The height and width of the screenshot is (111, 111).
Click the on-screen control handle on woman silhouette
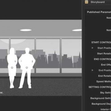12,68
